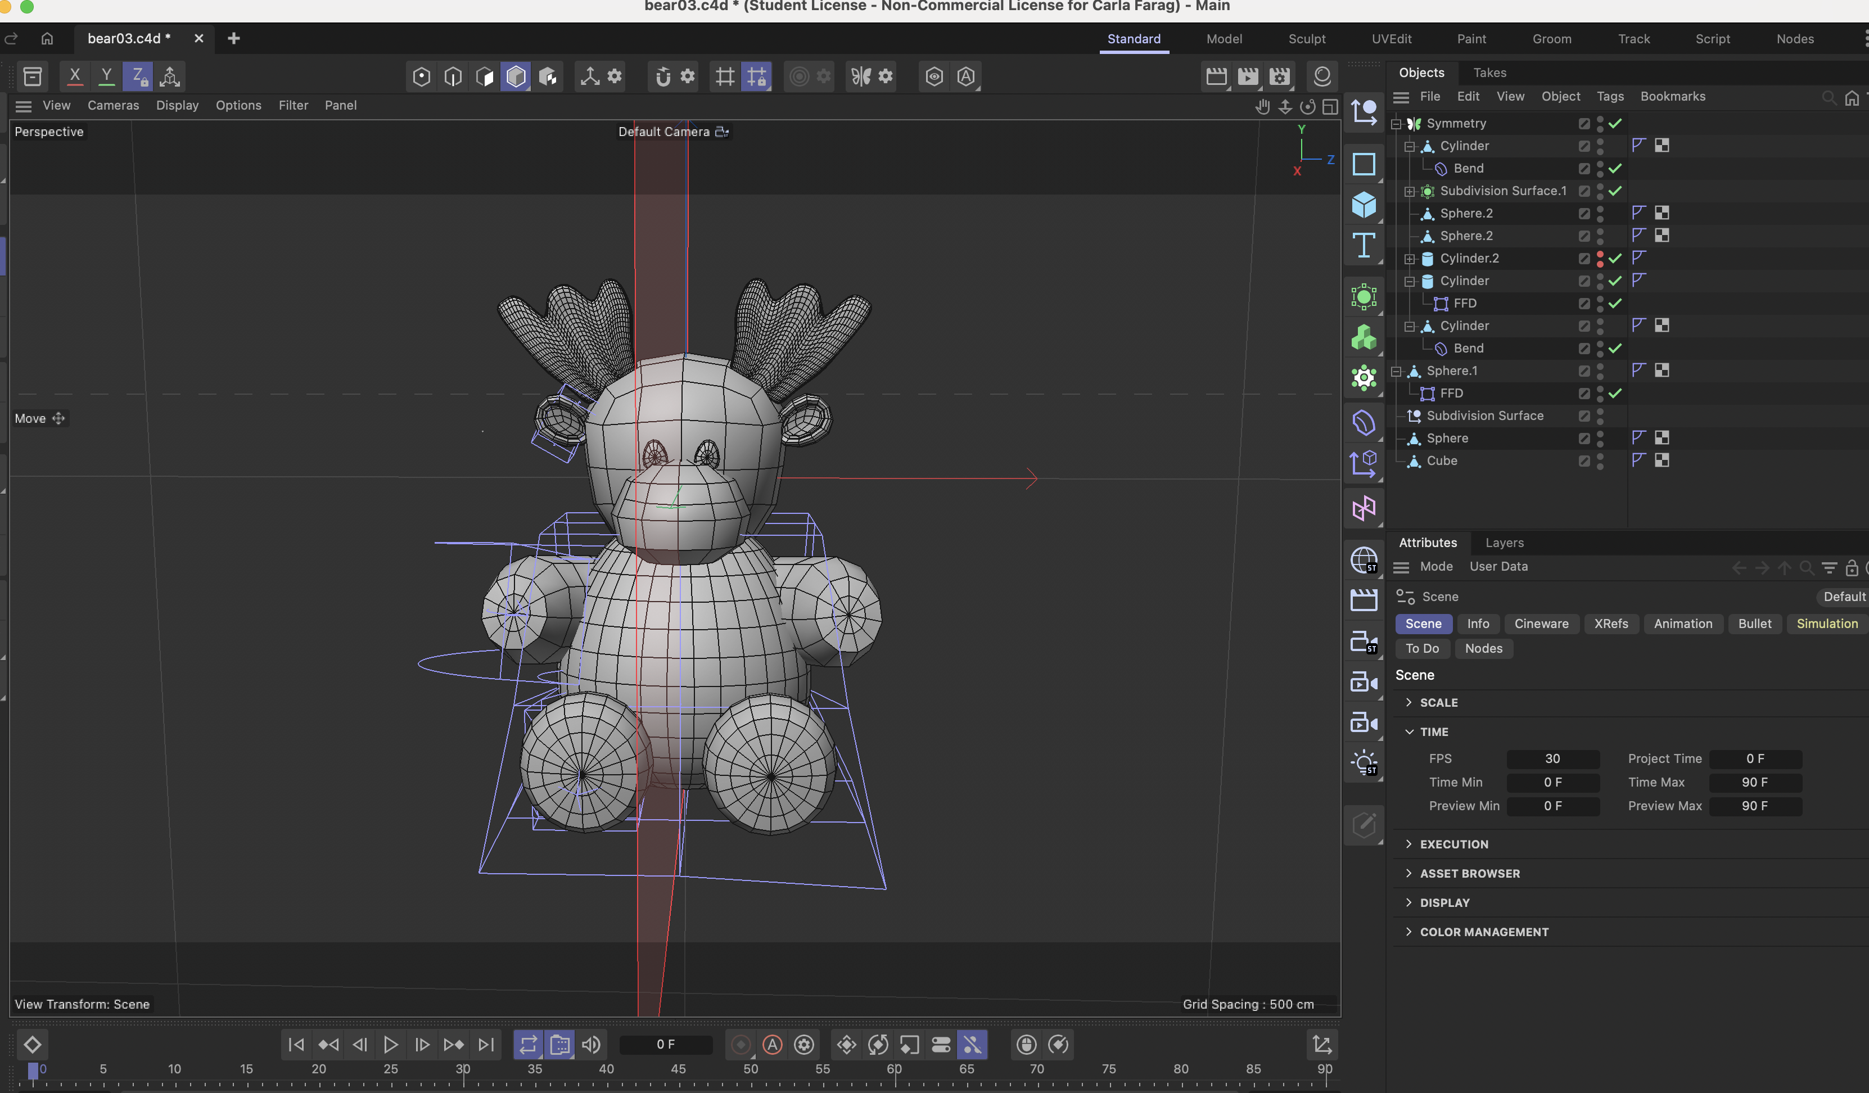1869x1093 pixels.
Task: Disable the Subdivision Surface.1 enable checkmark
Action: tap(1615, 191)
